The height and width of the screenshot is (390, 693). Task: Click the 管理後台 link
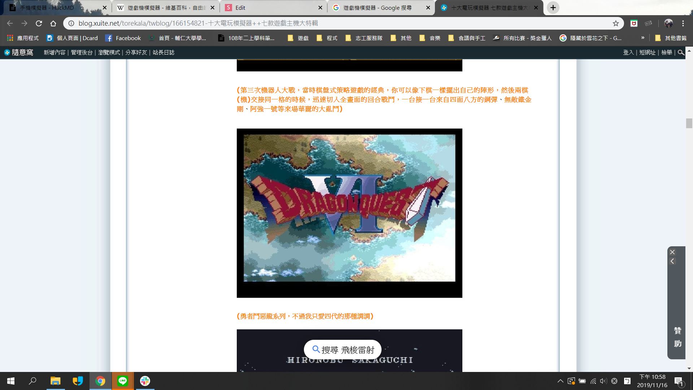tap(82, 53)
